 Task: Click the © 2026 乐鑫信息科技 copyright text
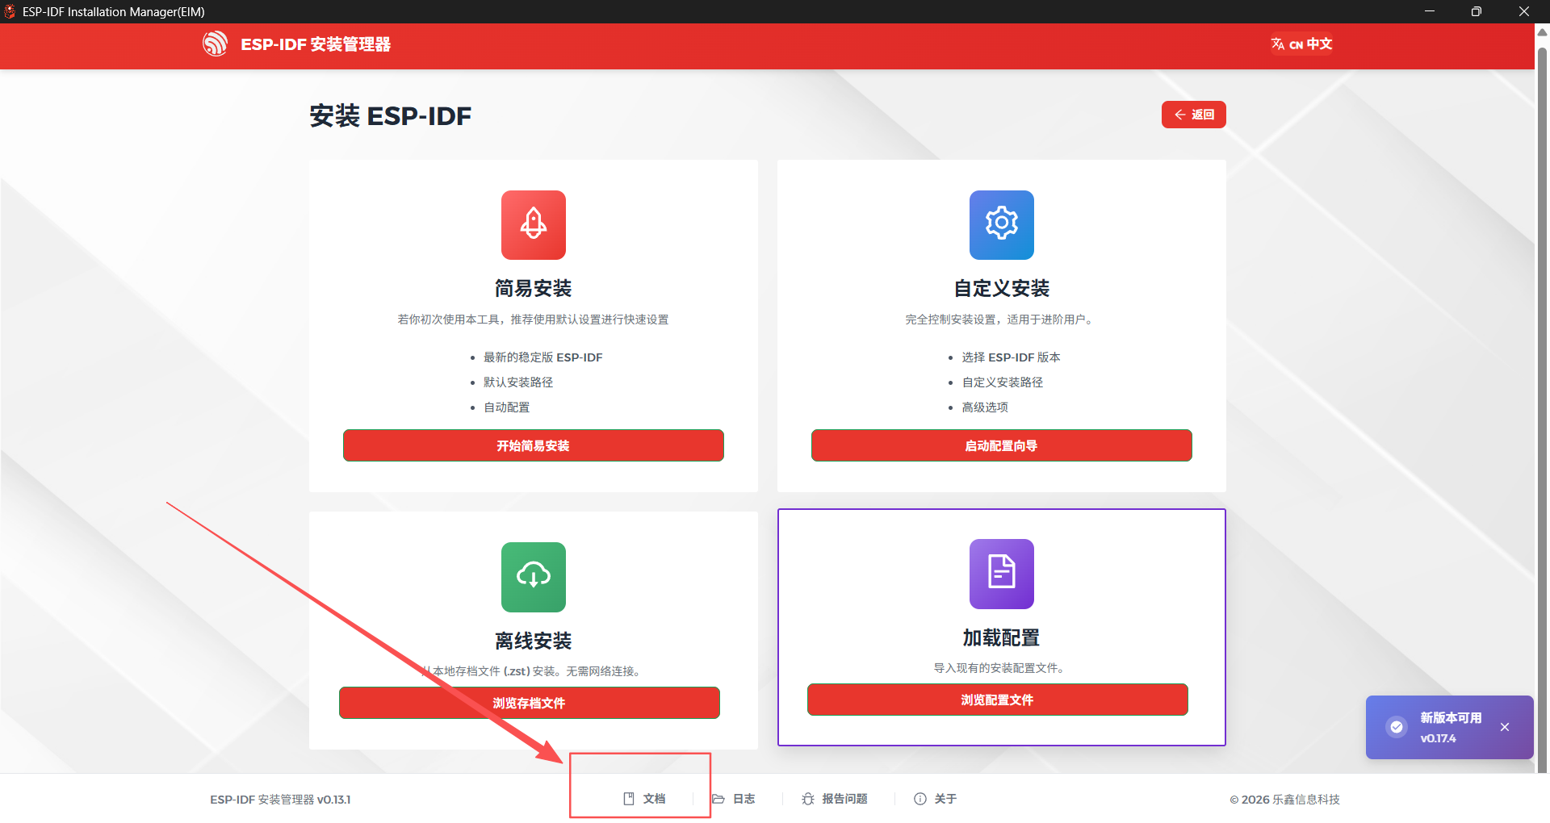click(1284, 800)
